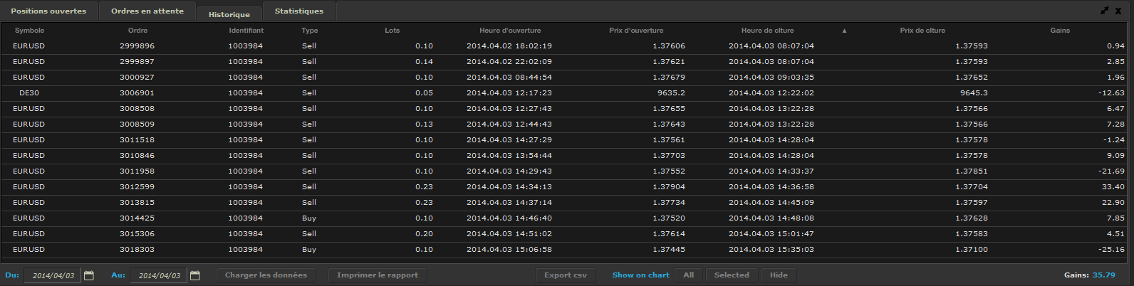Switch to the Positions ouvertes tab
This screenshot has width=1134, height=286.
click(48, 11)
